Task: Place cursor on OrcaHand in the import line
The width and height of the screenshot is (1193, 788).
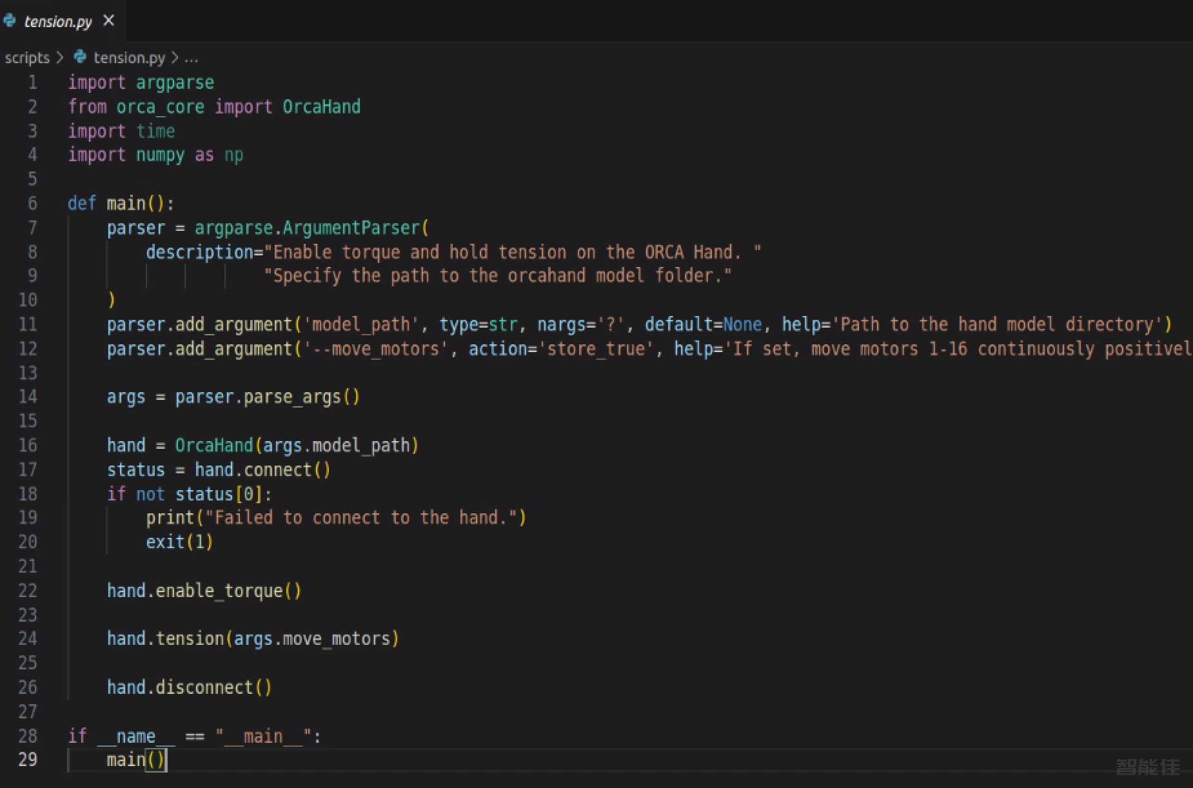Action: click(321, 106)
